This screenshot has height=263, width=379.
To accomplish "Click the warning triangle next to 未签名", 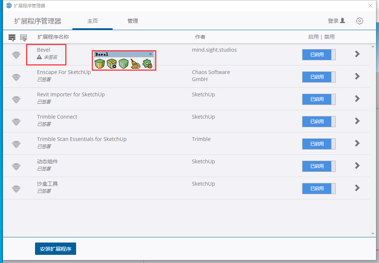I will (39, 57).
